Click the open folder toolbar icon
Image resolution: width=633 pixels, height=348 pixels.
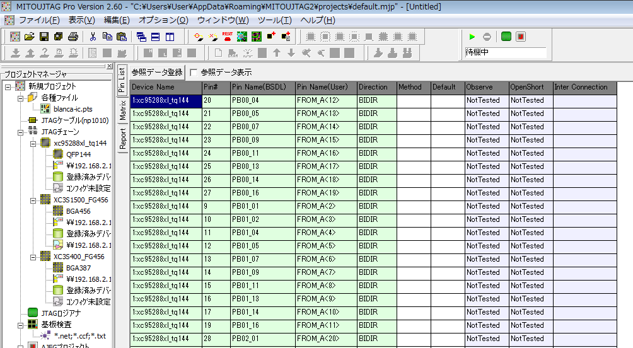click(x=30, y=37)
